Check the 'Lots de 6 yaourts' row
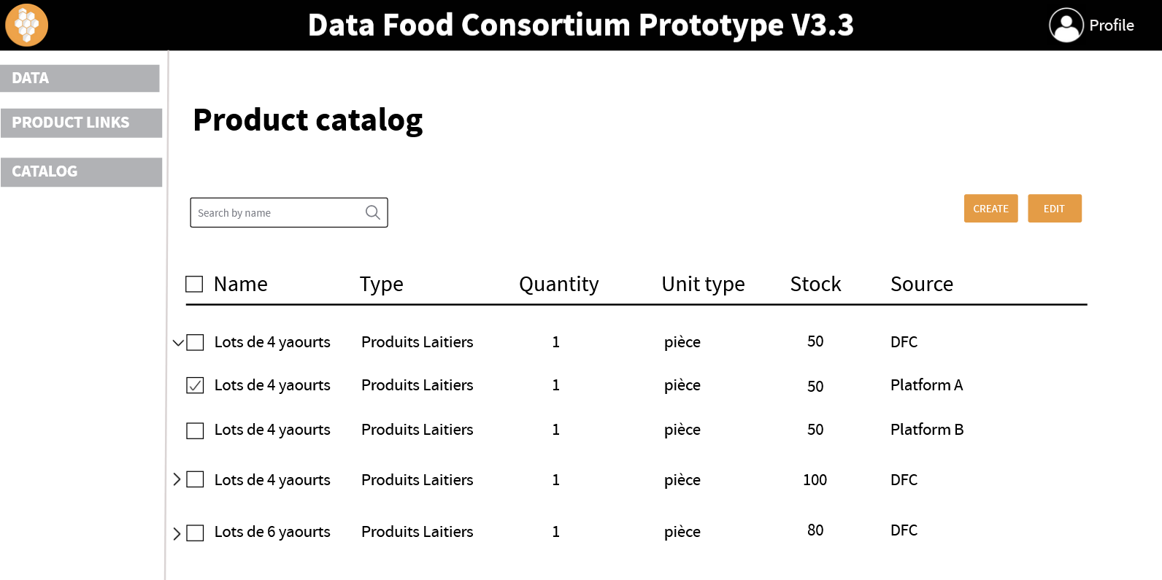 [194, 532]
